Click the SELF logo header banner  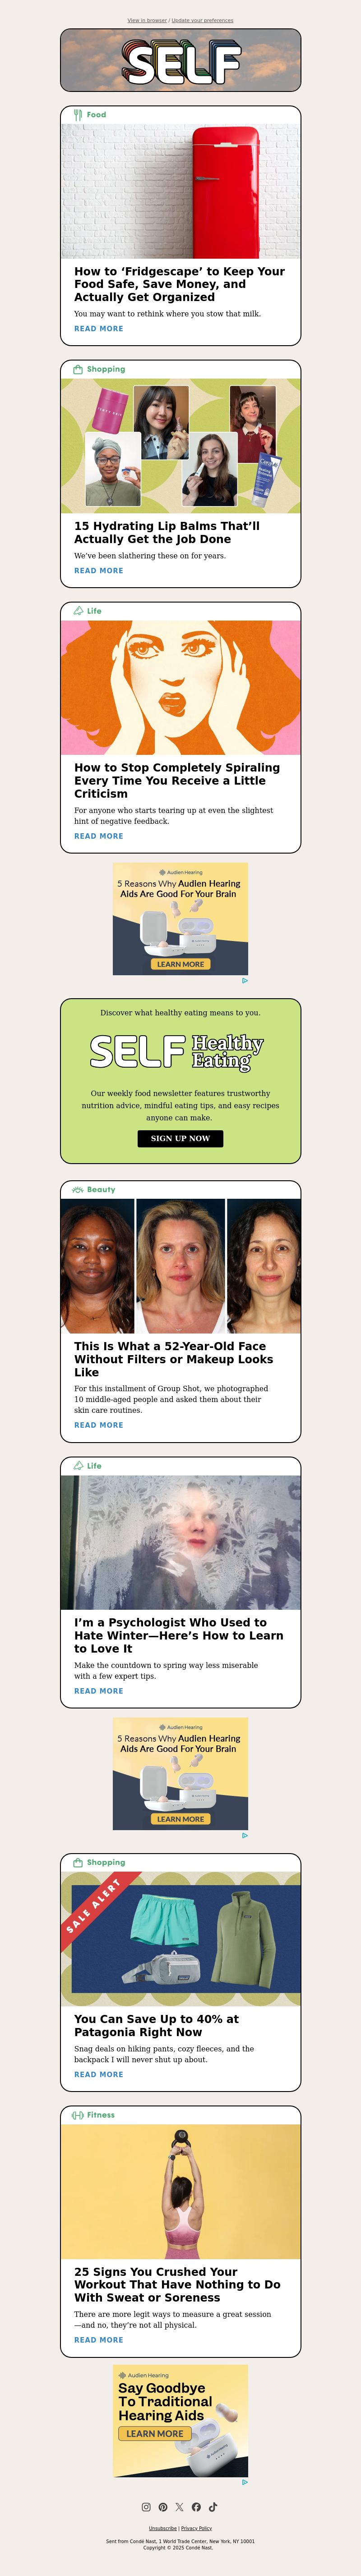point(180,60)
